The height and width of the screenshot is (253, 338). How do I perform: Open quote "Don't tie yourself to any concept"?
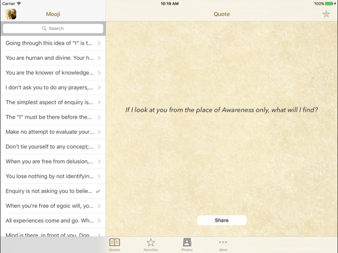click(x=53, y=147)
